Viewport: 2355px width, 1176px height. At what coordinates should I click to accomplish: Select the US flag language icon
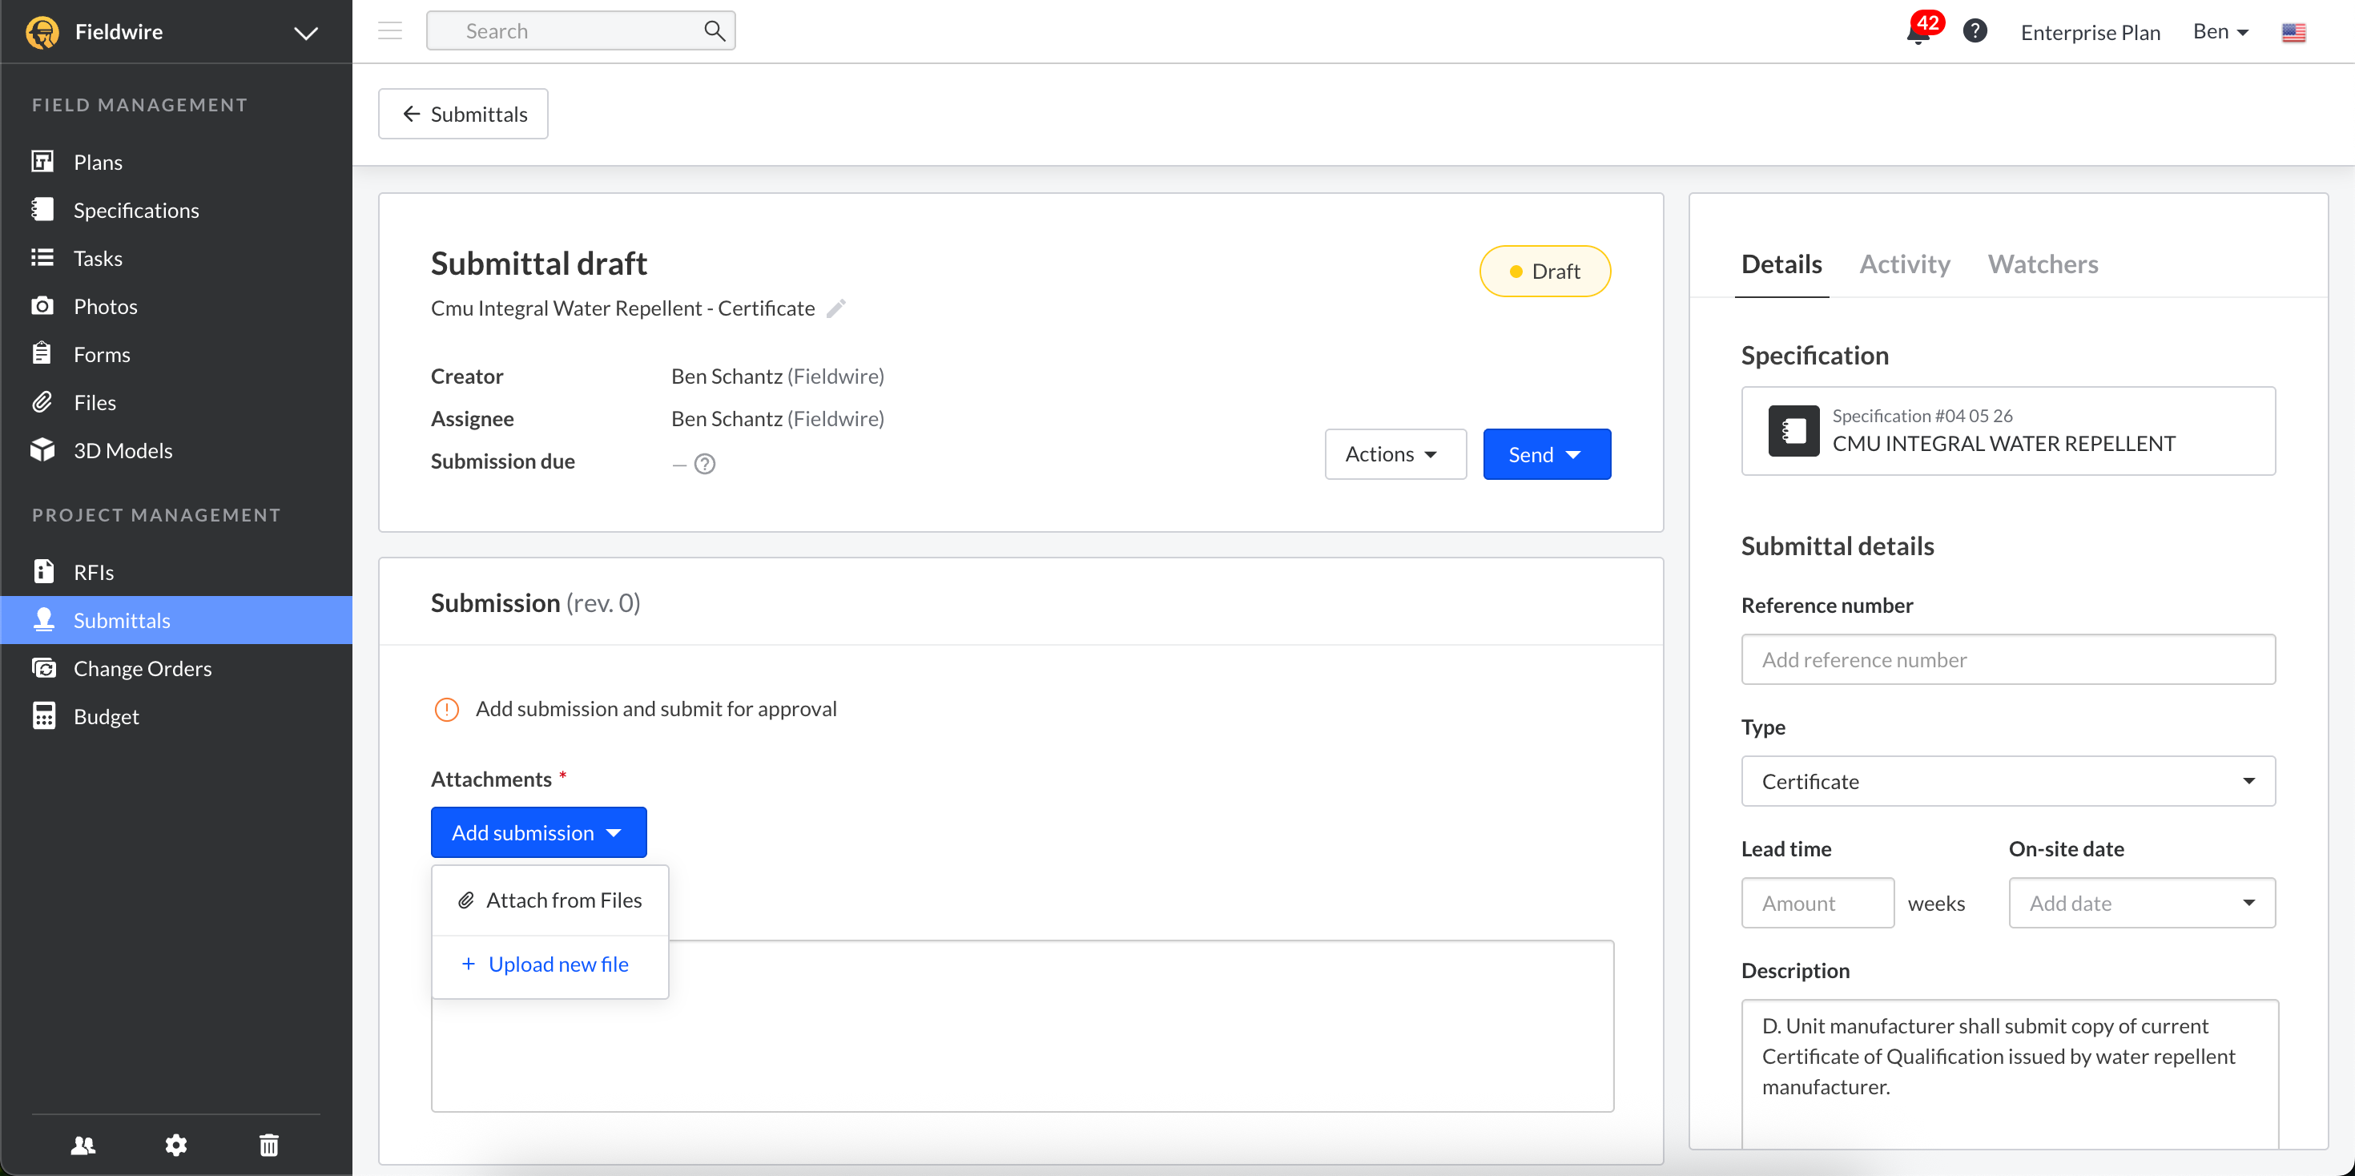pos(2293,33)
